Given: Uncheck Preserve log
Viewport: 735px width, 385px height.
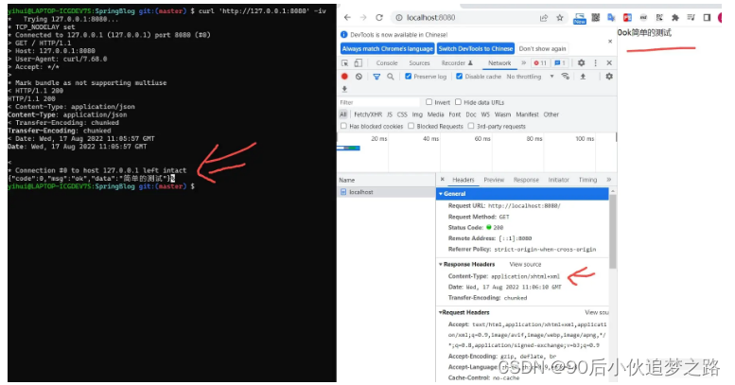Looking at the screenshot, I should click(409, 77).
